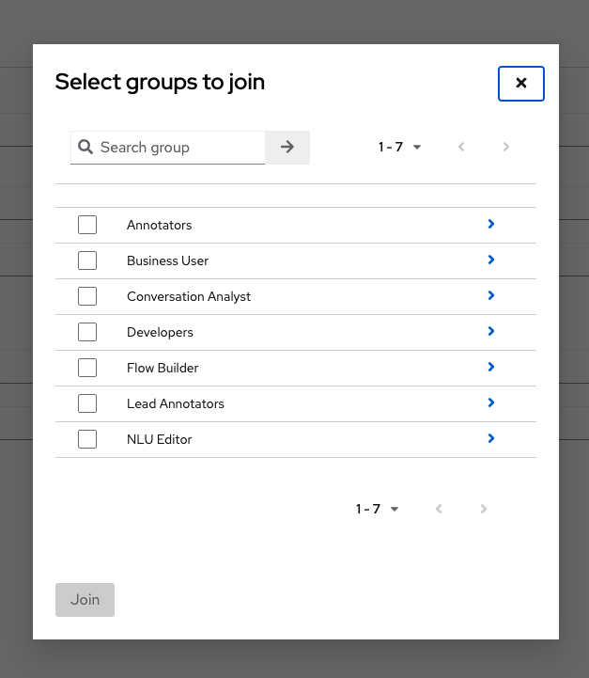Image resolution: width=589 pixels, height=678 pixels.
Task: Click the Developers group name
Action: [x=160, y=332]
